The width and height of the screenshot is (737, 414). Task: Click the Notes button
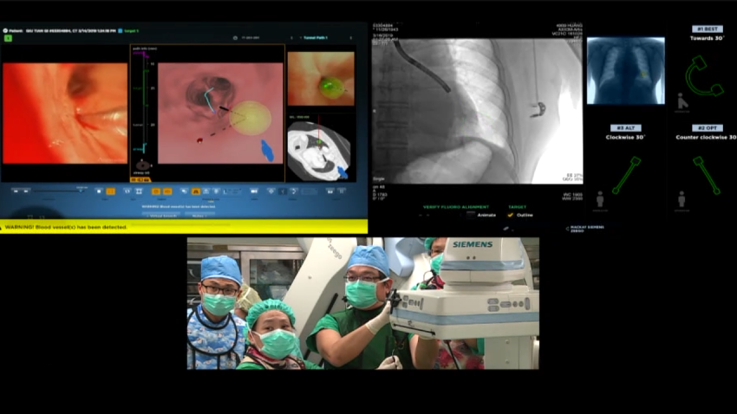199,215
